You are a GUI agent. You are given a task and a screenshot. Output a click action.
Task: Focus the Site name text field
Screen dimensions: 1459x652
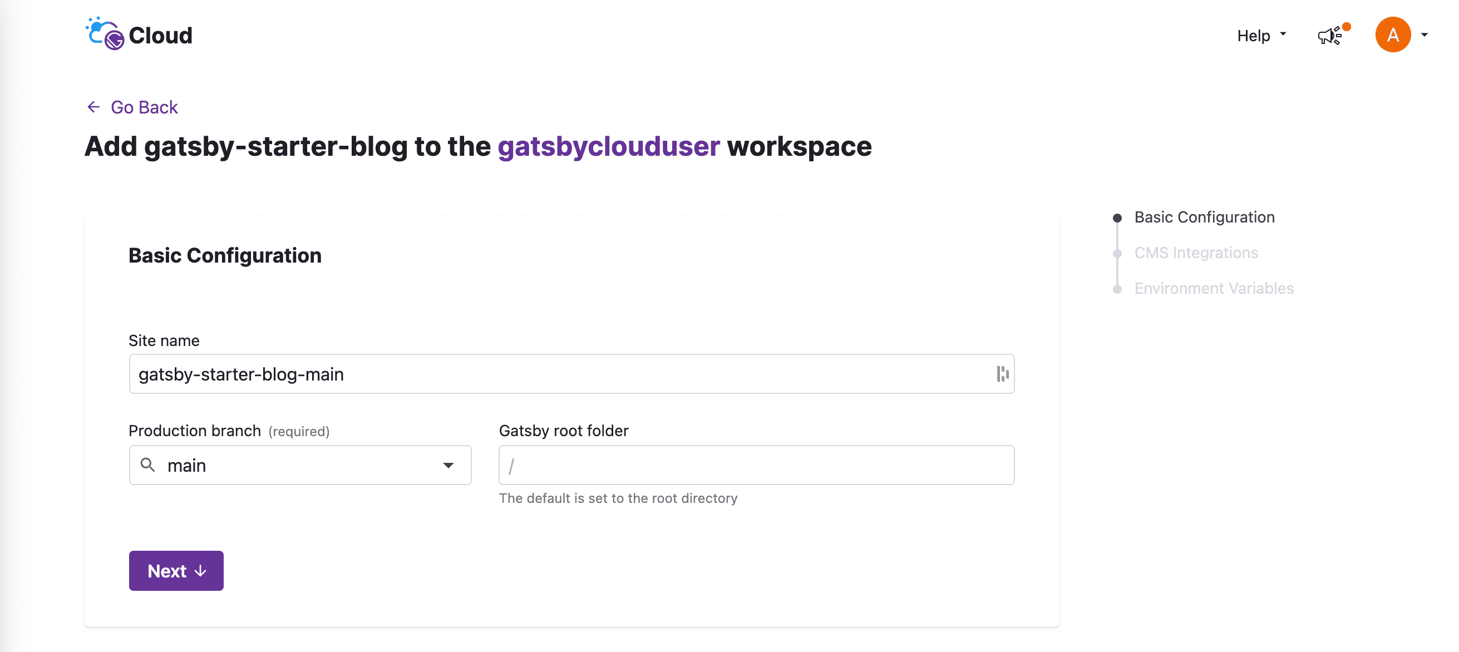(561, 374)
